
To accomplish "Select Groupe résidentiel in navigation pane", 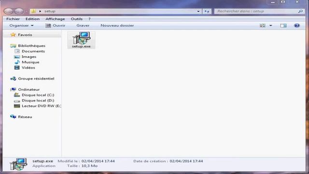I will point(36,78).
